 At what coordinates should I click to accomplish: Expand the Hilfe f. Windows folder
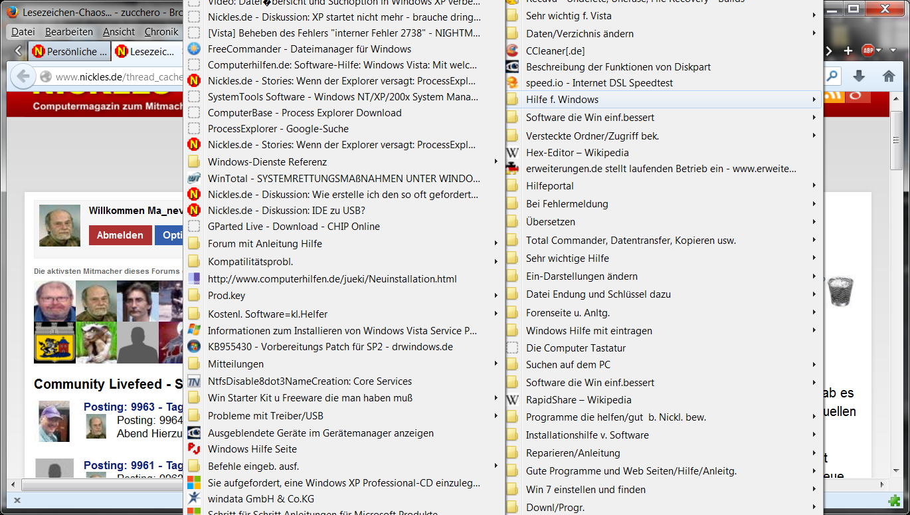pyautogui.click(x=664, y=100)
